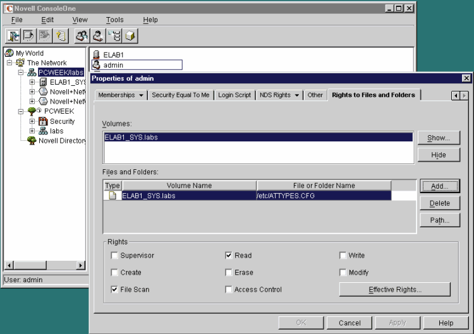The image size is (474, 334).
Task: Collapse The Network tree node
Action: point(9,63)
